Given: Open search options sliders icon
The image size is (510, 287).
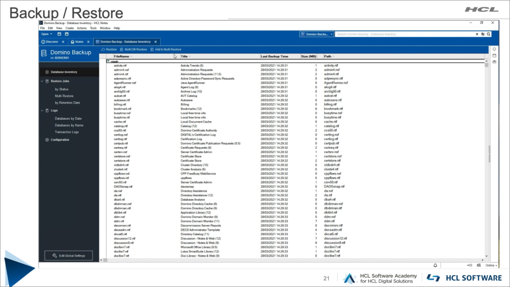Looking at the screenshot, I should (482, 34).
